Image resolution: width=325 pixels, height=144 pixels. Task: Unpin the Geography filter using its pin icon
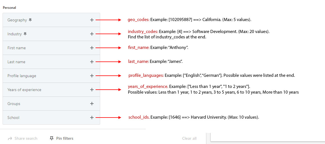pyautogui.click(x=30, y=20)
